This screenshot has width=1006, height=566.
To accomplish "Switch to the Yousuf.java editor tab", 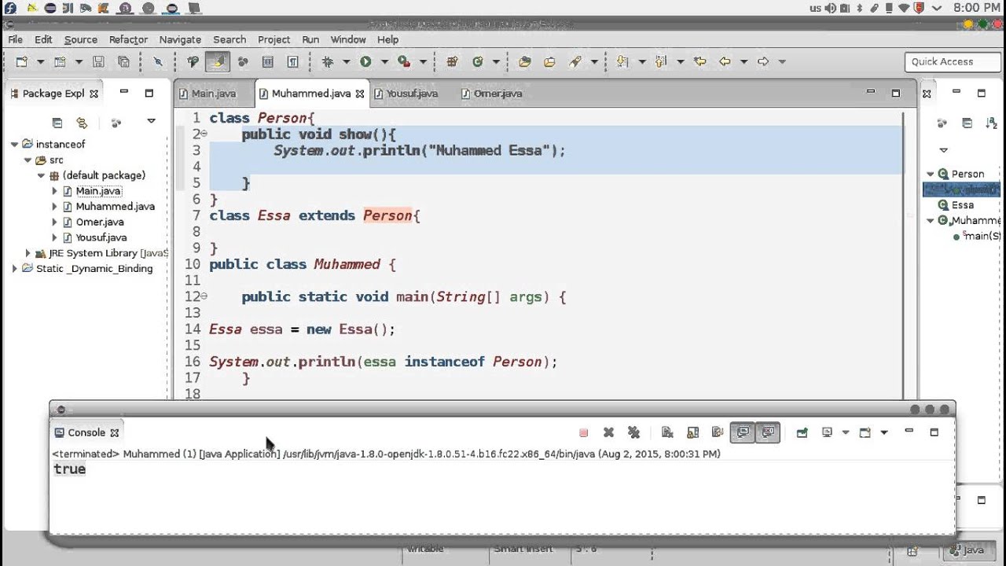I will pos(412,94).
